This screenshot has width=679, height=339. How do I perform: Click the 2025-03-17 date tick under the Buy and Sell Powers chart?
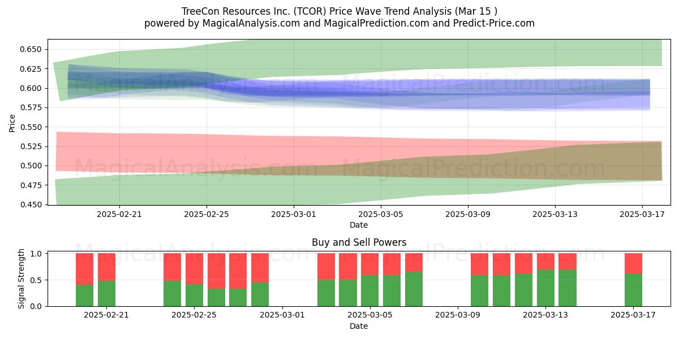click(x=633, y=315)
